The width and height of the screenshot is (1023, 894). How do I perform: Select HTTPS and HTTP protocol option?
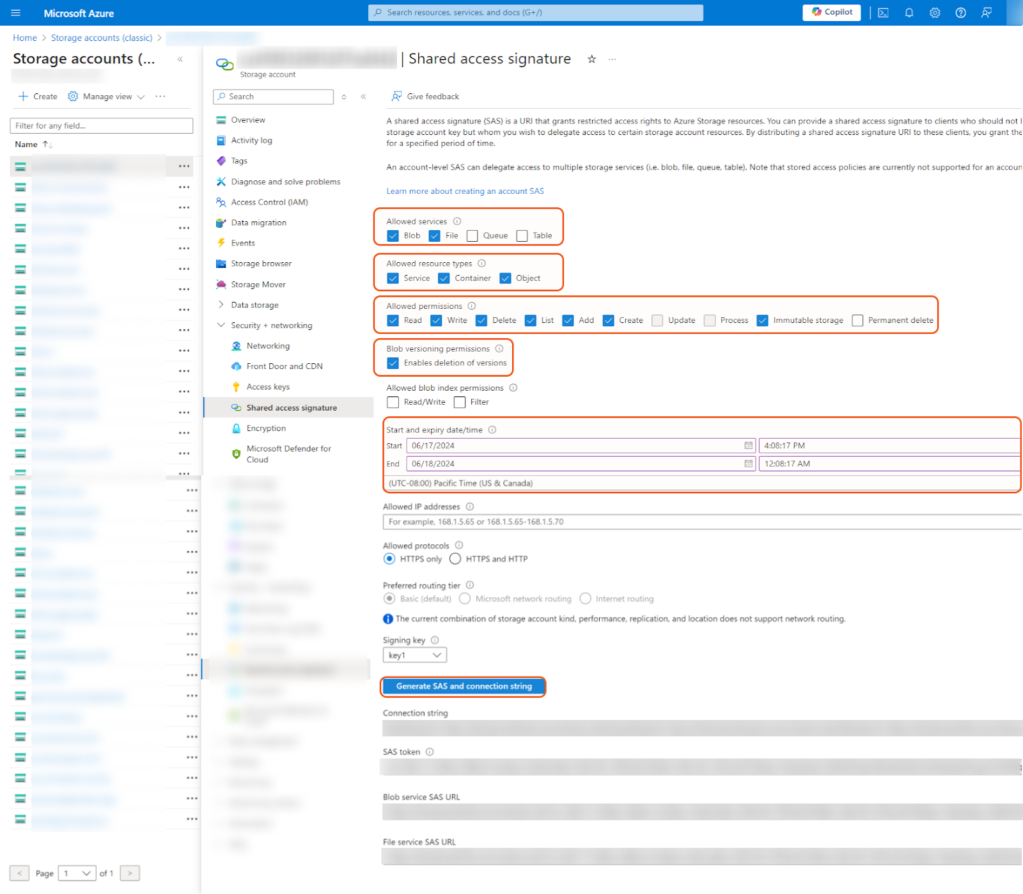(455, 559)
